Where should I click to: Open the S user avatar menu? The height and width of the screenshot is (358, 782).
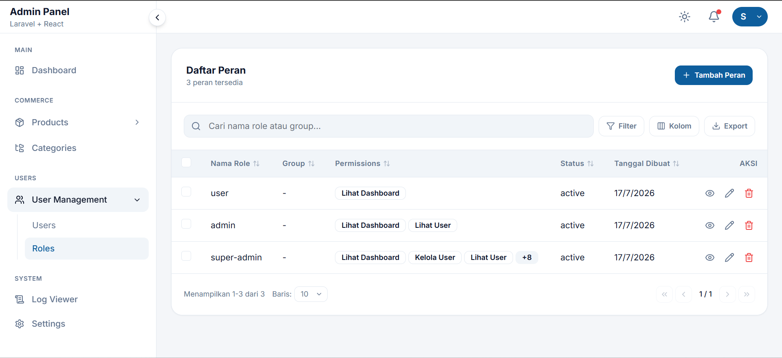point(750,17)
